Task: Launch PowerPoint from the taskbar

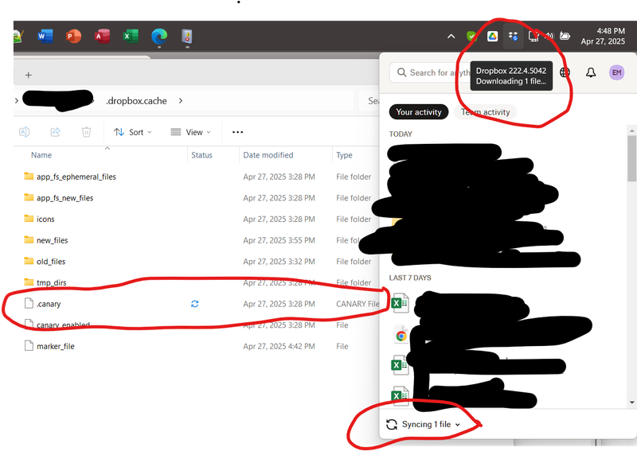Action: [73, 36]
